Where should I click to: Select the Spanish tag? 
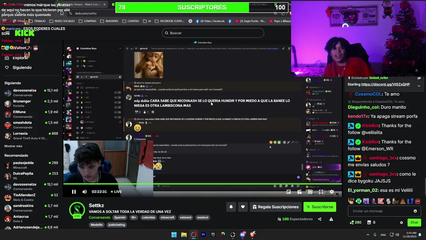pos(120,217)
